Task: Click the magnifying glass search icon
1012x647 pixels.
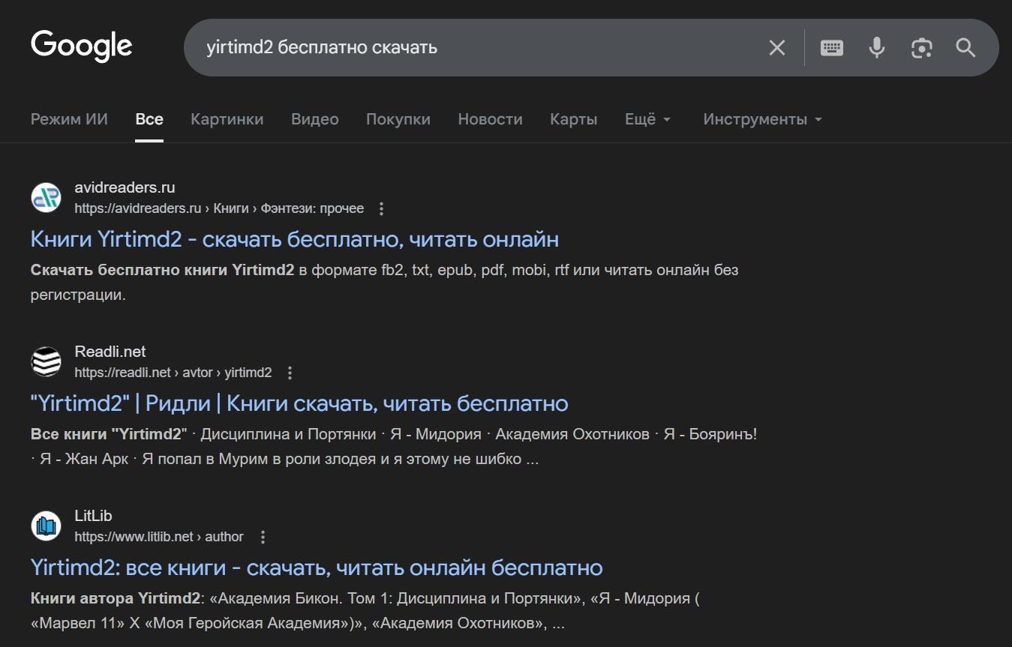Action: tap(965, 48)
